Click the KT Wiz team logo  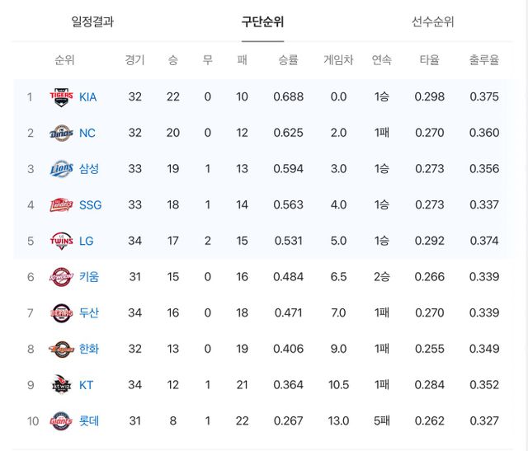(x=62, y=385)
